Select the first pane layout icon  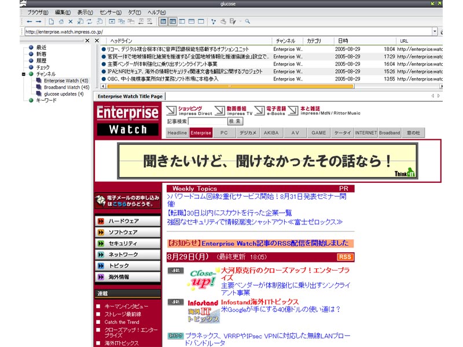pyautogui.click(x=163, y=21)
